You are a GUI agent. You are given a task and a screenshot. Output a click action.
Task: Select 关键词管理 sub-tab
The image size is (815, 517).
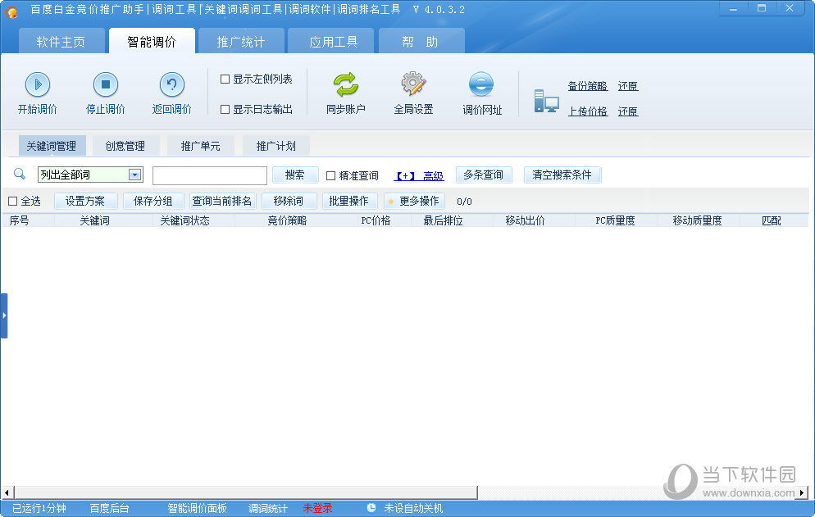pos(52,146)
